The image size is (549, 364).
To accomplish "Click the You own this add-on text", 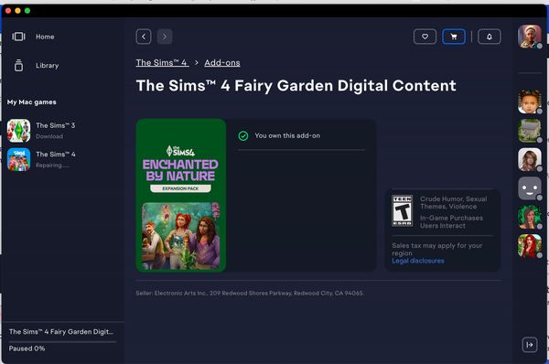I will pyautogui.click(x=287, y=135).
